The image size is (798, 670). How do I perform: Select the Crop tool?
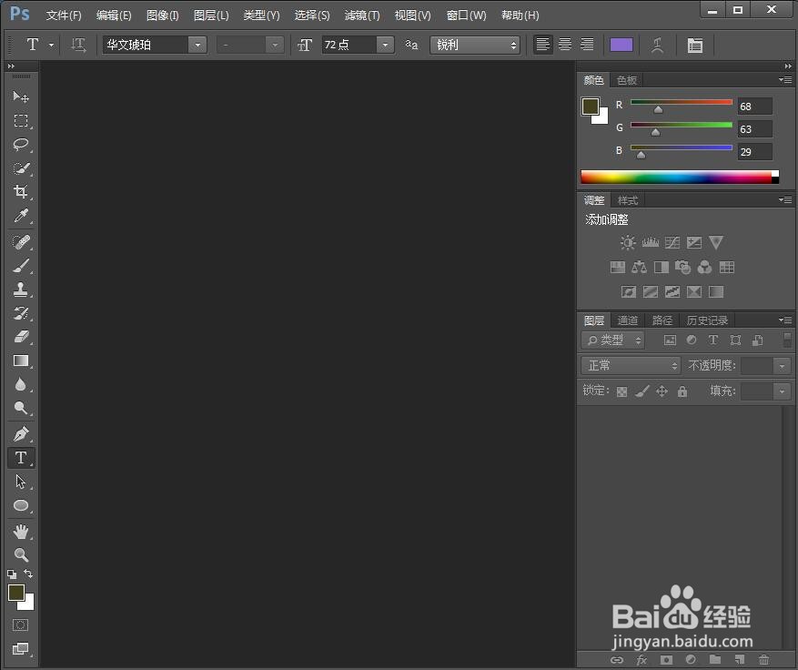[x=21, y=191]
